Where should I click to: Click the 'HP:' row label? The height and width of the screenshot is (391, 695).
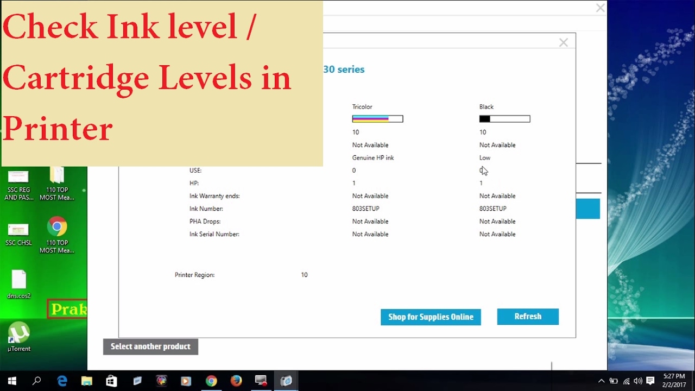pyautogui.click(x=194, y=184)
